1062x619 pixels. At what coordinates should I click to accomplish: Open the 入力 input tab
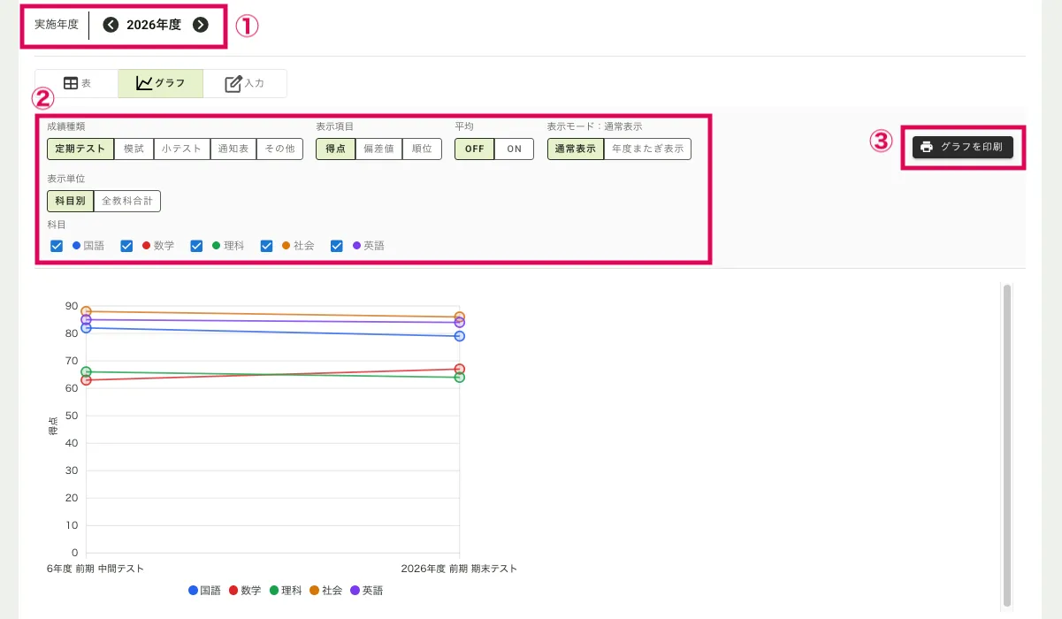pos(245,83)
